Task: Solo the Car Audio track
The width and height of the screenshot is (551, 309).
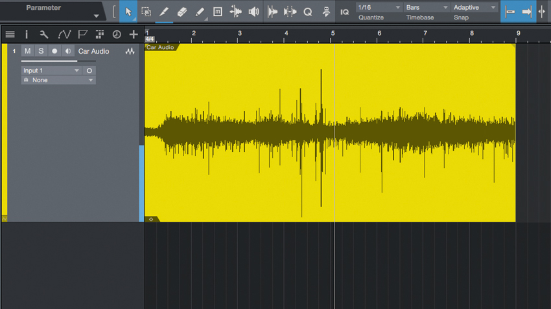Action: [41, 51]
